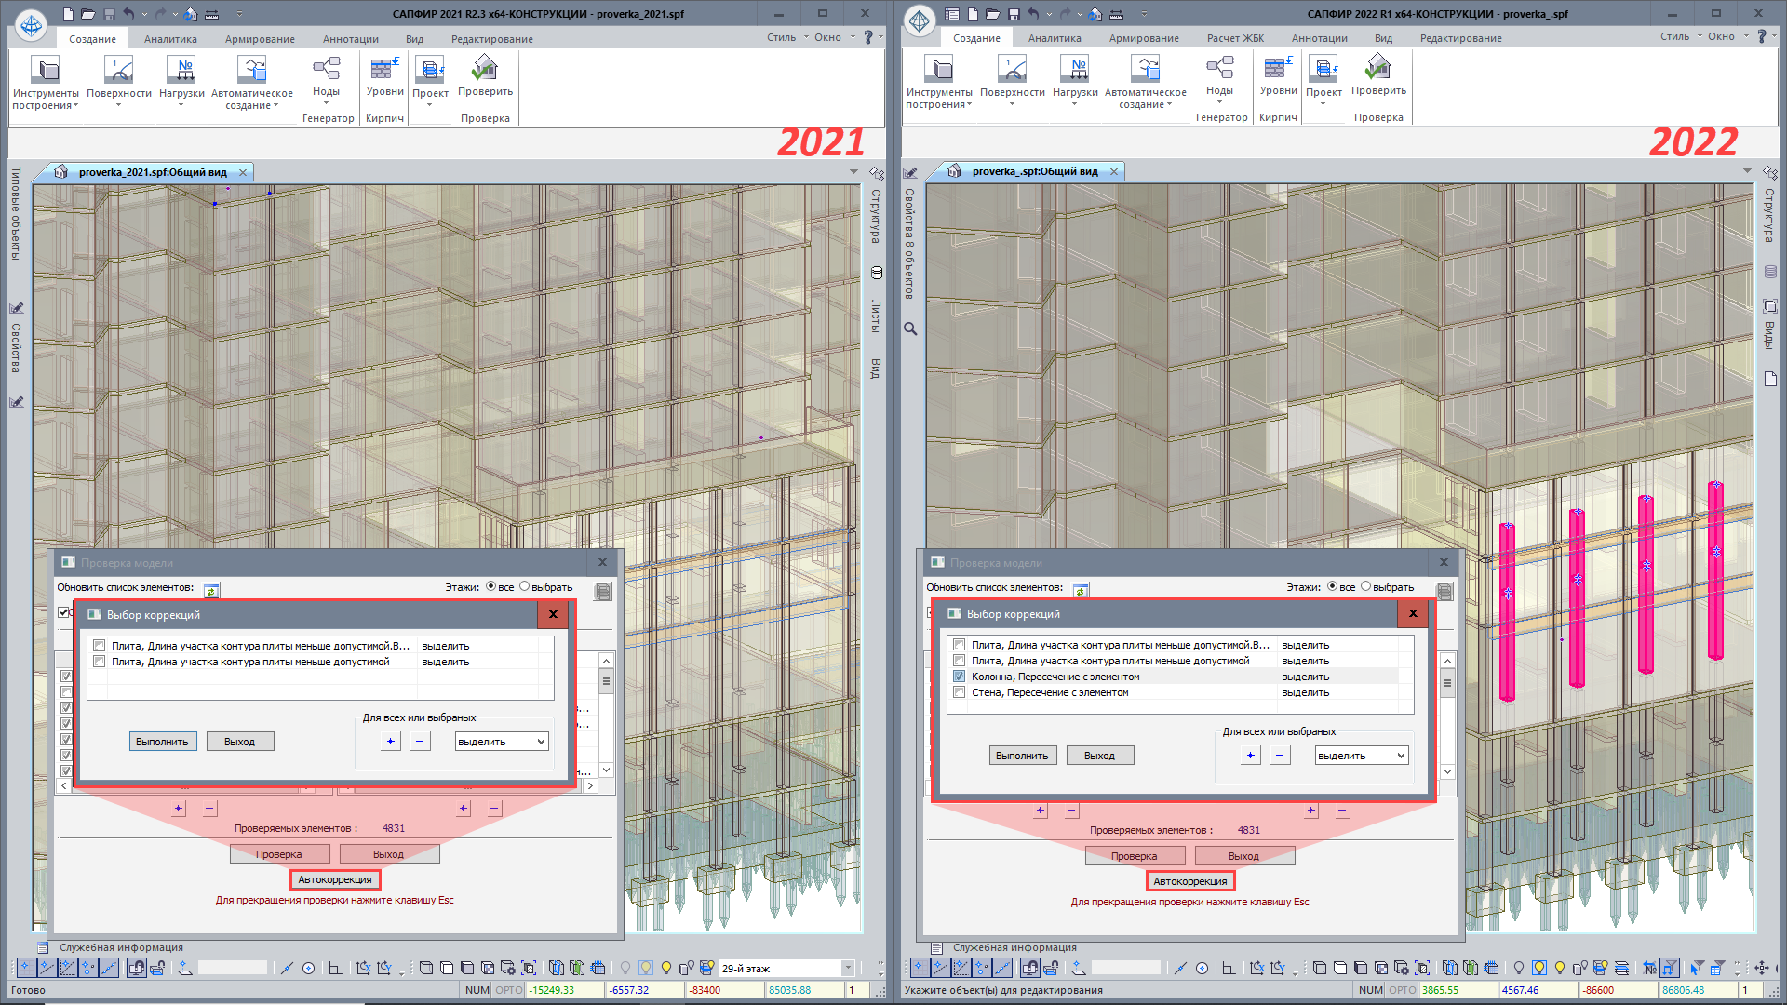Open Расчет ЖБК tab in right window
This screenshot has height=1005, width=1787.
[x=1235, y=38]
